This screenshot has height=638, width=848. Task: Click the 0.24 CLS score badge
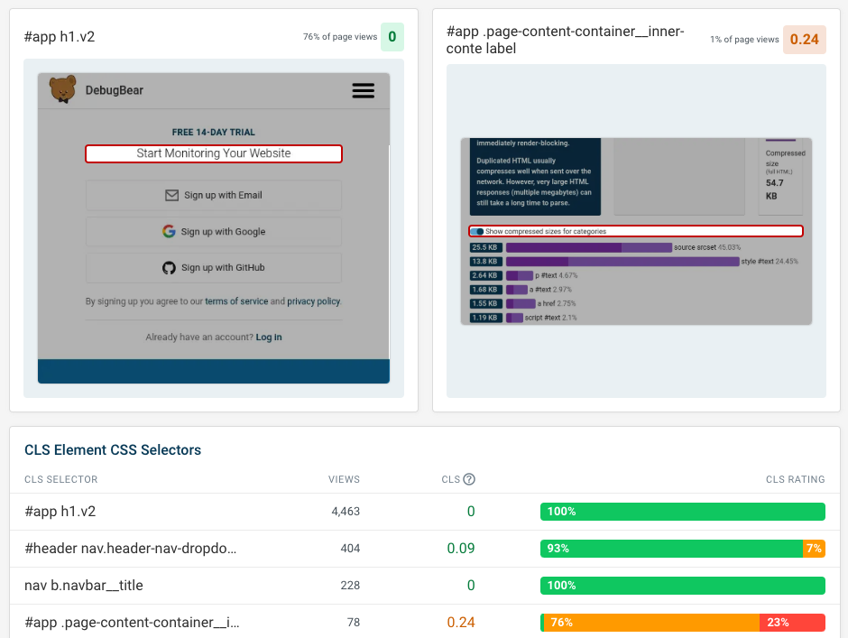(x=804, y=40)
